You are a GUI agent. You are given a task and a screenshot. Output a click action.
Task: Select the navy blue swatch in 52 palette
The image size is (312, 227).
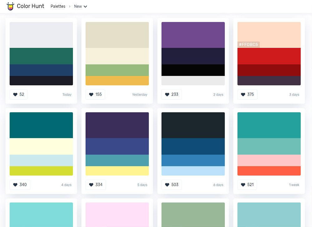pos(41,70)
